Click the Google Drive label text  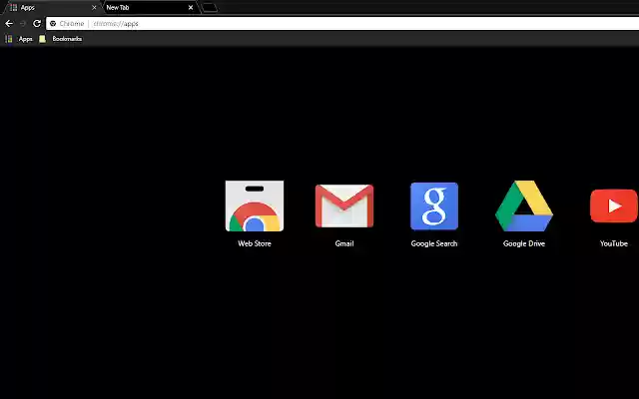pos(524,243)
